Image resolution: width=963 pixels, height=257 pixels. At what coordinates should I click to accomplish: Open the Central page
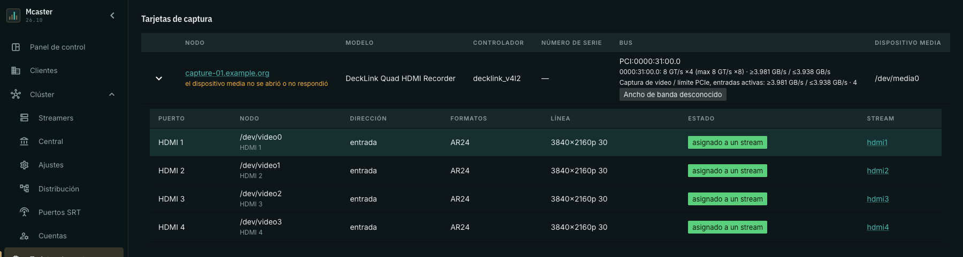pyautogui.click(x=51, y=141)
